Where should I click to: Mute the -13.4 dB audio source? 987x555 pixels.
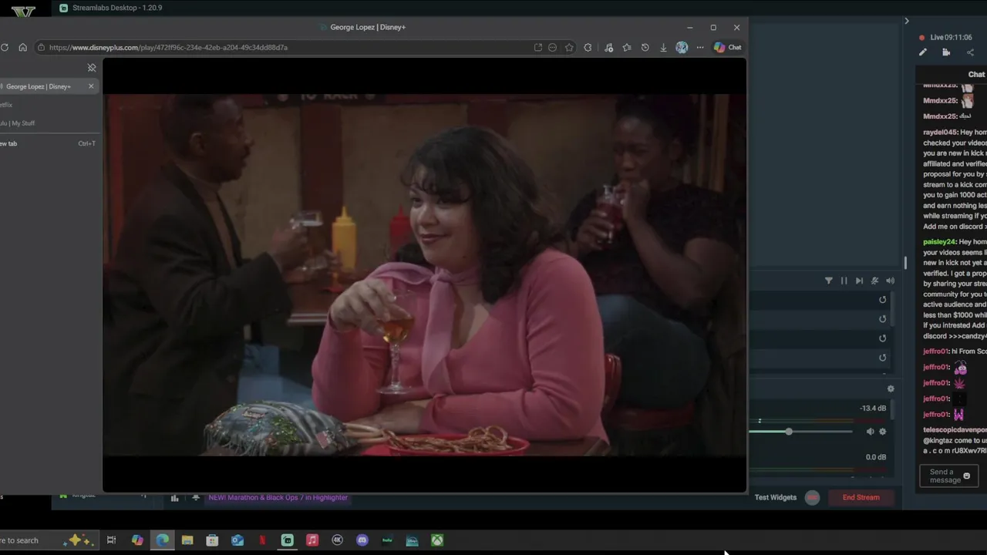pos(870,432)
